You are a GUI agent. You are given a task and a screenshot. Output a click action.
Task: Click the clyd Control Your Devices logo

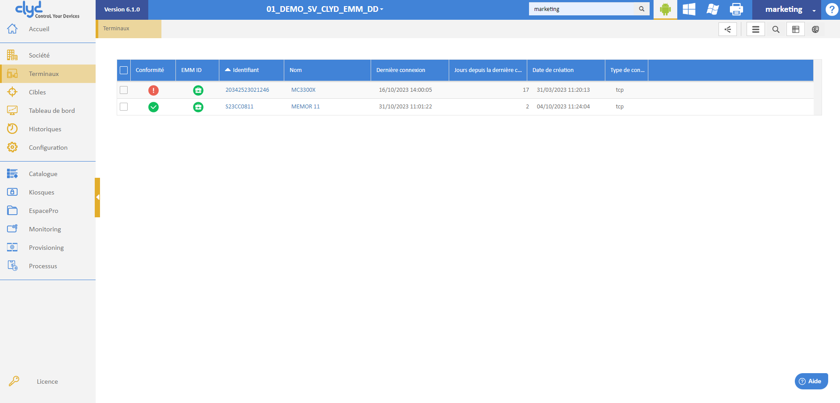(47, 10)
